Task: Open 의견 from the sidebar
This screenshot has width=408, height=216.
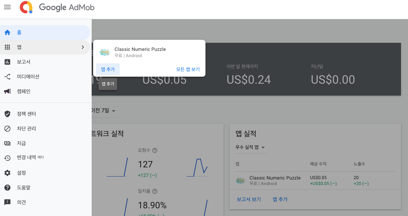Action: click(45, 202)
